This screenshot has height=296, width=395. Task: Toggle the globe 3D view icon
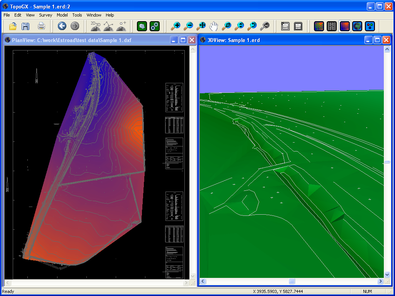click(x=358, y=26)
